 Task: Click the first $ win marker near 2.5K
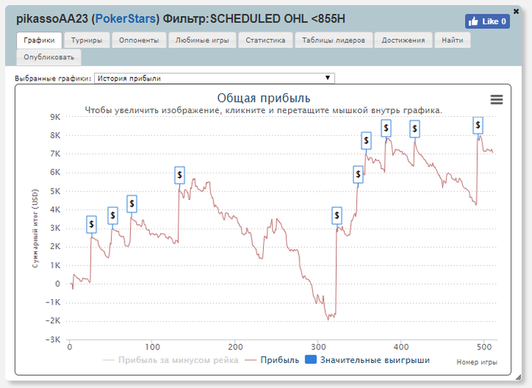(x=91, y=224)
